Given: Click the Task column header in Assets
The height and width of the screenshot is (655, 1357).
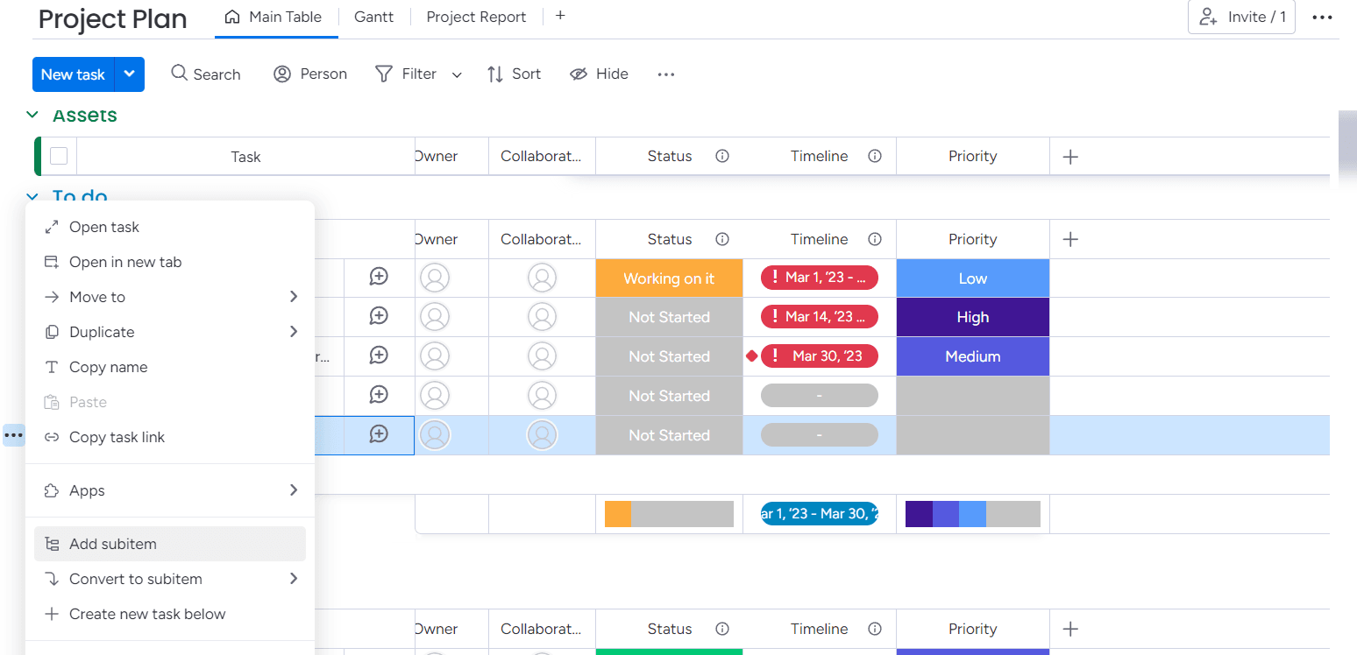Looking at the screenshot, I should (x=245, y=157).
